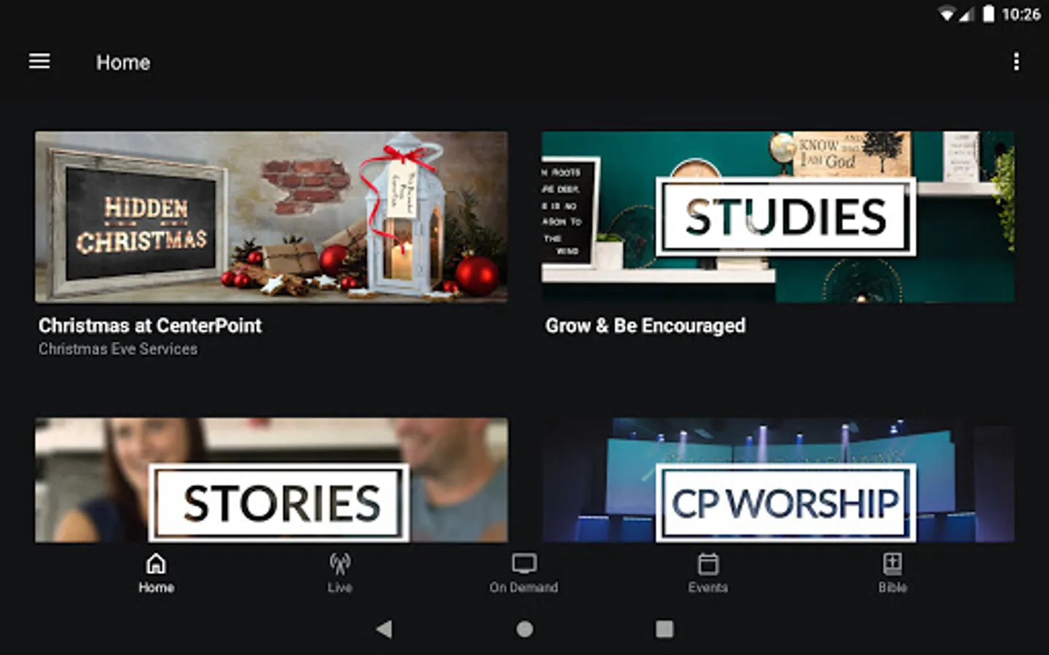Tap the Android back triangle button
Image resolution: width=1049 pixels, height=655 pixels.
click(x=384, y=629)
